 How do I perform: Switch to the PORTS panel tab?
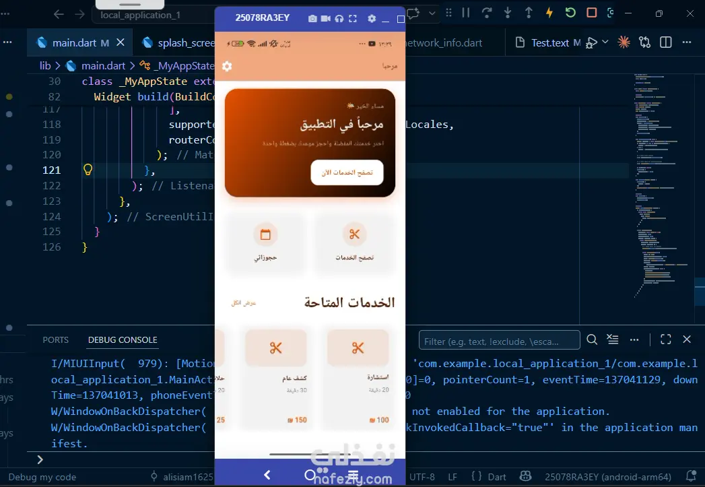tap(55, 340)
